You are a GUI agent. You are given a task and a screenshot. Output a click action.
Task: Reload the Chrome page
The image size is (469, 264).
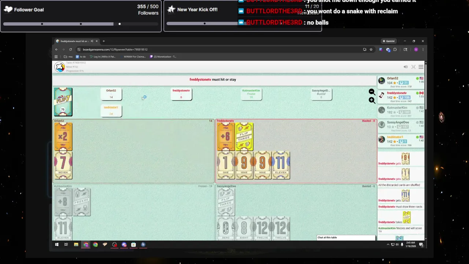pyautogui.click(x=70, y=49)
